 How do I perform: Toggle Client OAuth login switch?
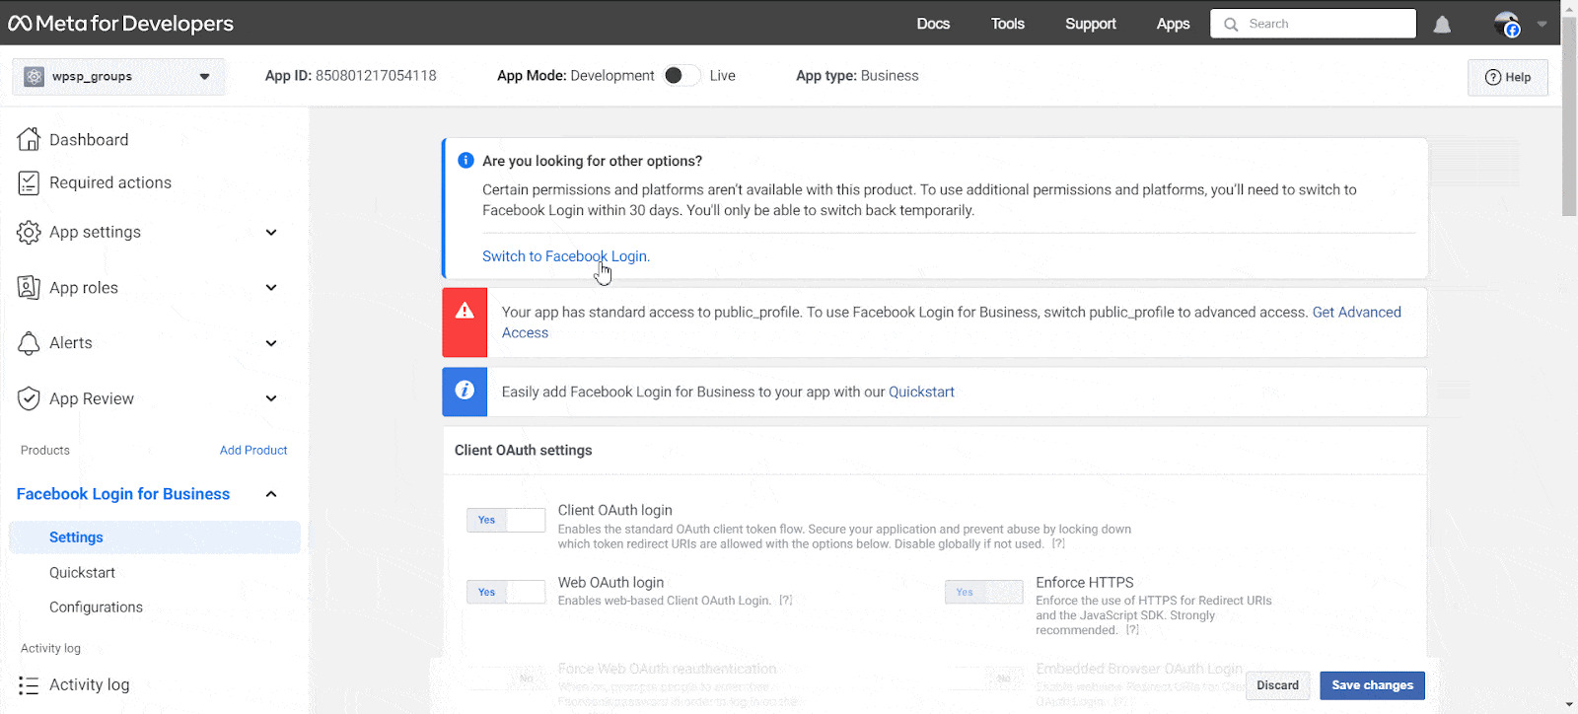click(506, 520)
